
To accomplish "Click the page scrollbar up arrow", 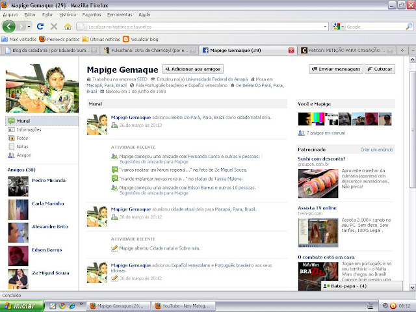I will (x=412, y=59).
